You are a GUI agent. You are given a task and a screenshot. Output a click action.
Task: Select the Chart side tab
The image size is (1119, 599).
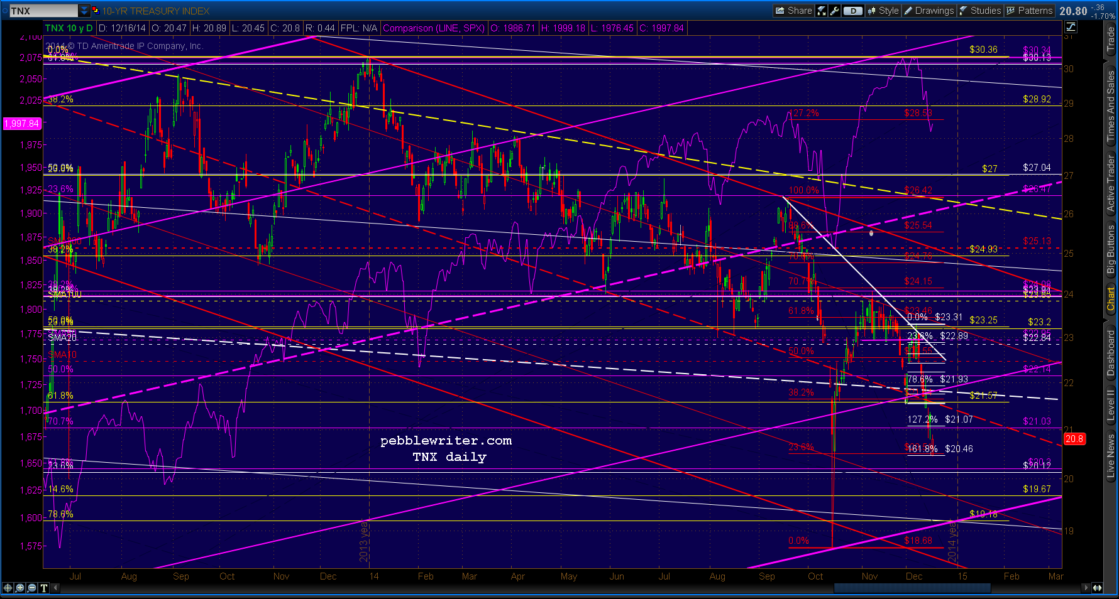click(1111, 299)
